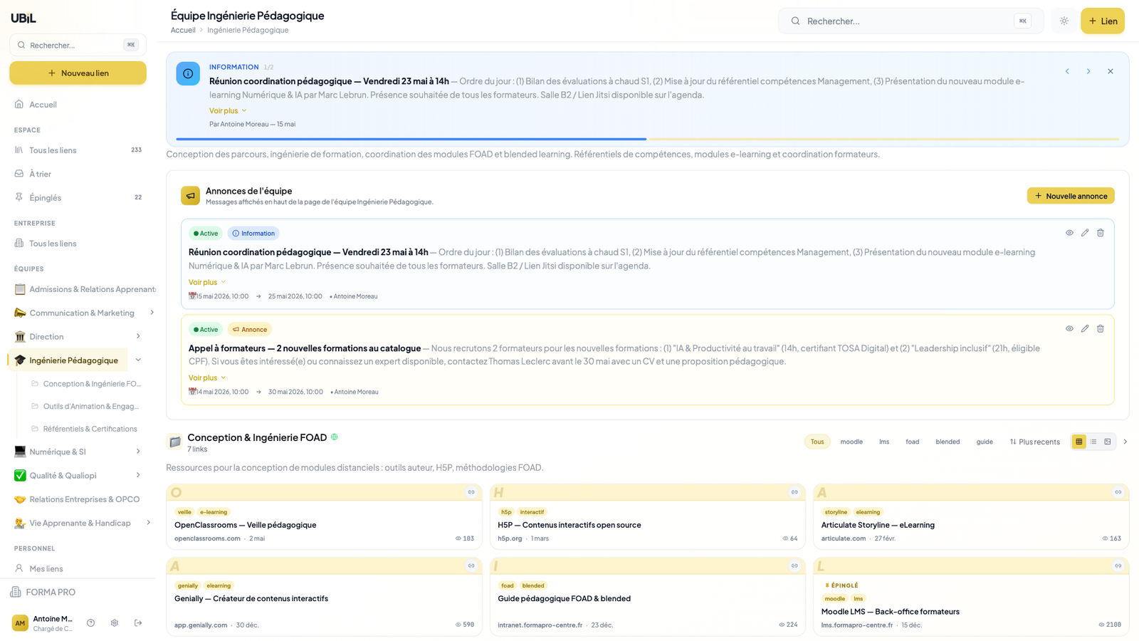
Task: Copy link of H5P card
Action: [x=794, y=492]
